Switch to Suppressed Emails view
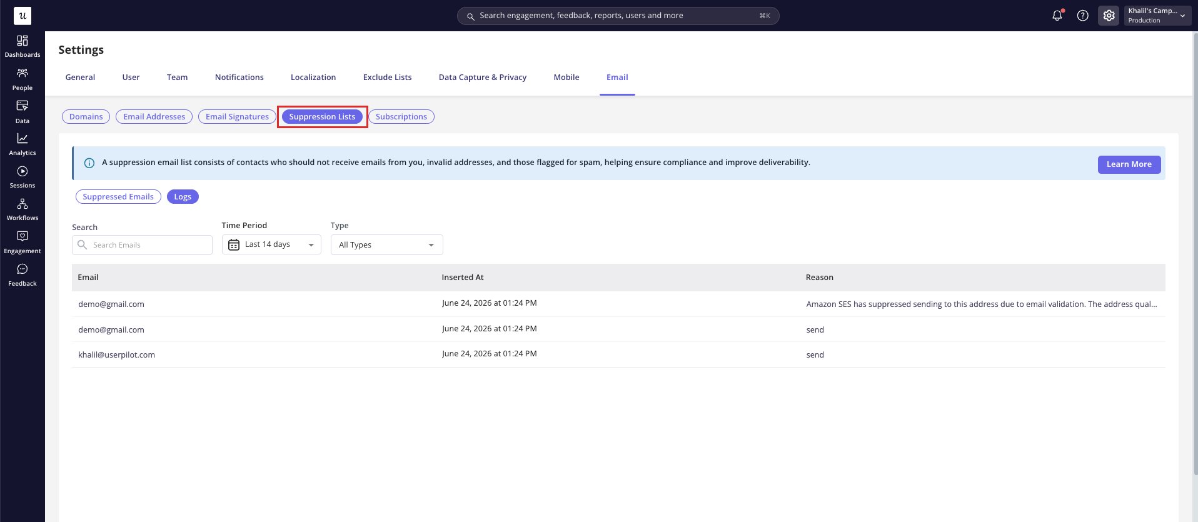 coord(118,197)
